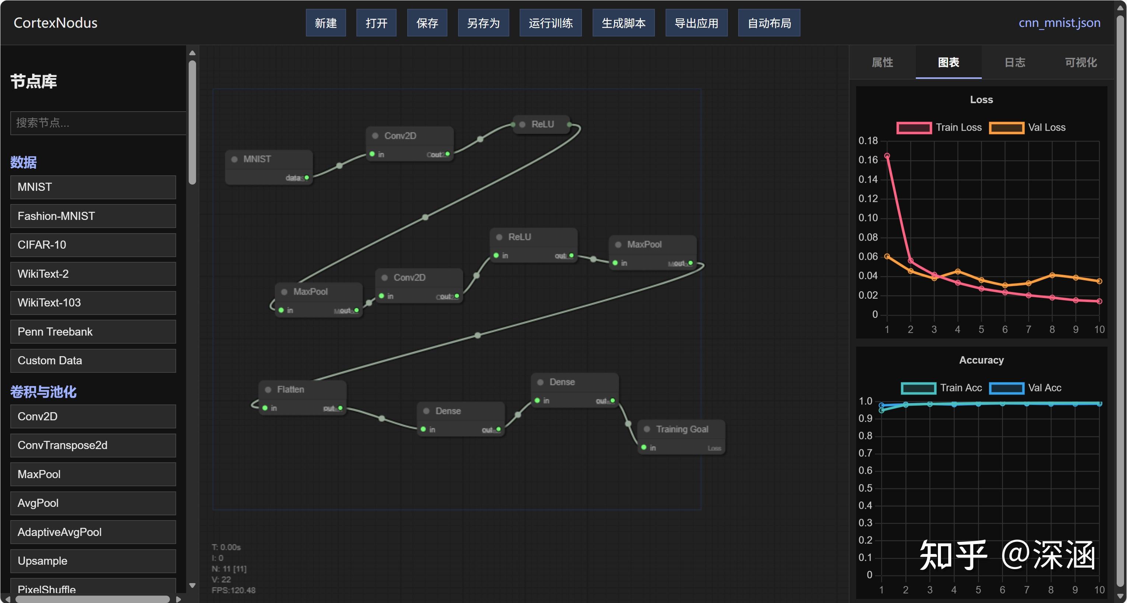The height and width of the screenshot is (603, 1127).
Task: Click the Train Acc legend color swatch
Action: [x=918, y=388]
